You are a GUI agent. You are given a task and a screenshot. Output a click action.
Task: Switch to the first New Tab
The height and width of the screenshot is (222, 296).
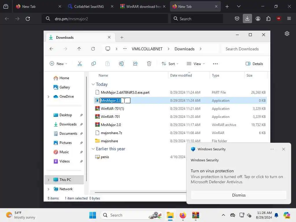click(x=38, y=6)
